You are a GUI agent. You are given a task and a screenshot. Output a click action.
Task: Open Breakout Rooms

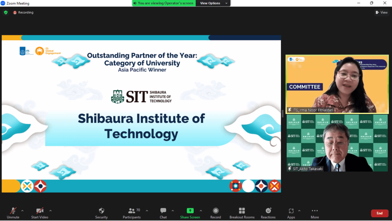pyautogui.click(x=242, y=211)
